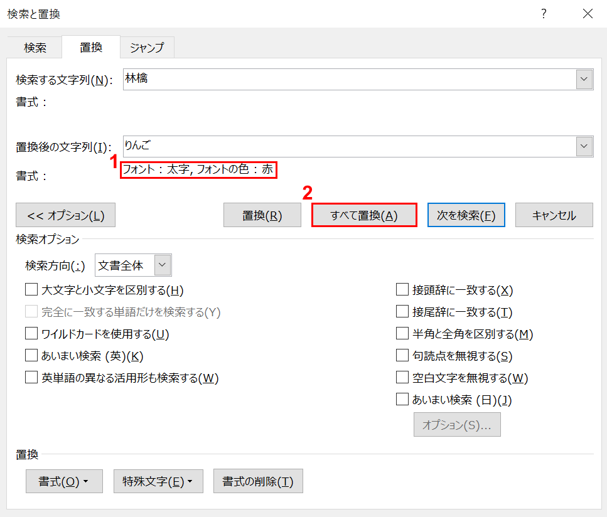Enable 大文字と小文字を区別する checkbox
Screen dimensions: 607x517
31,290
